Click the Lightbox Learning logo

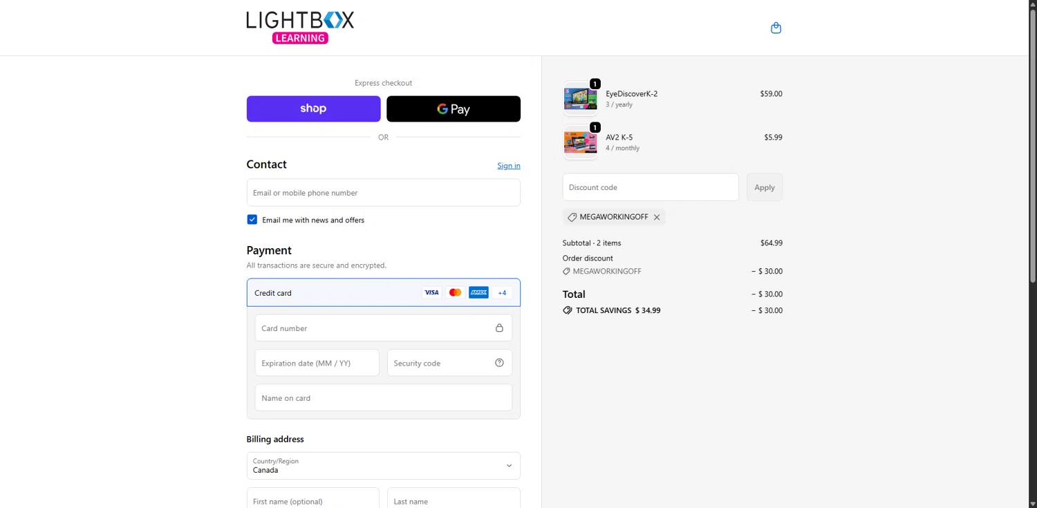300,28
